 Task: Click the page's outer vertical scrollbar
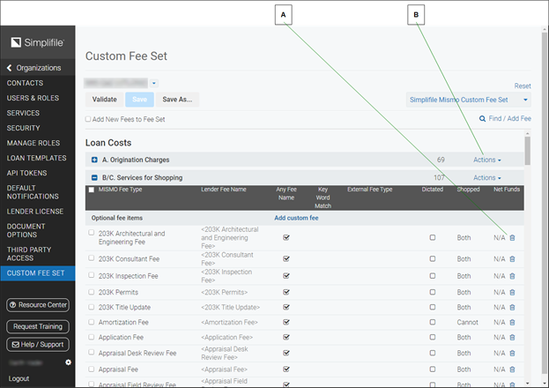coord(544,204)
